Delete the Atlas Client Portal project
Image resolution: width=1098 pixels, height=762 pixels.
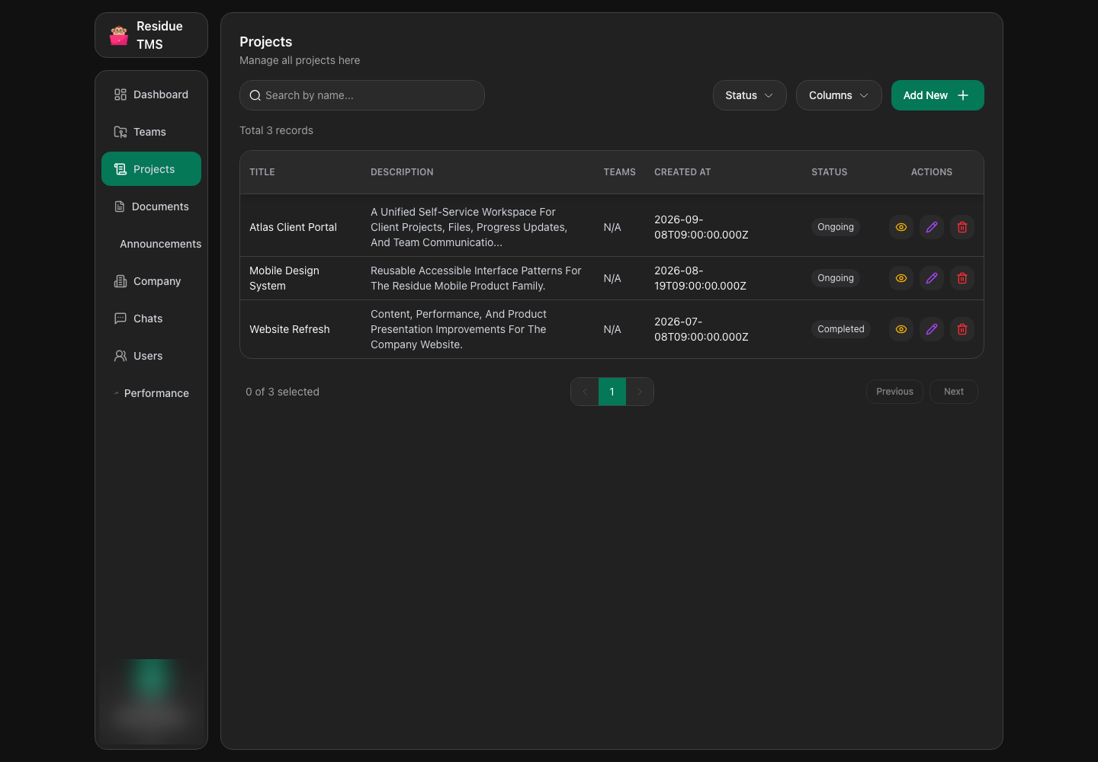point(962,227)
